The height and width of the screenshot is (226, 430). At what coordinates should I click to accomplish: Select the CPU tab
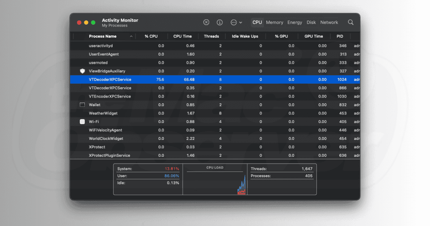pos(257,22)
